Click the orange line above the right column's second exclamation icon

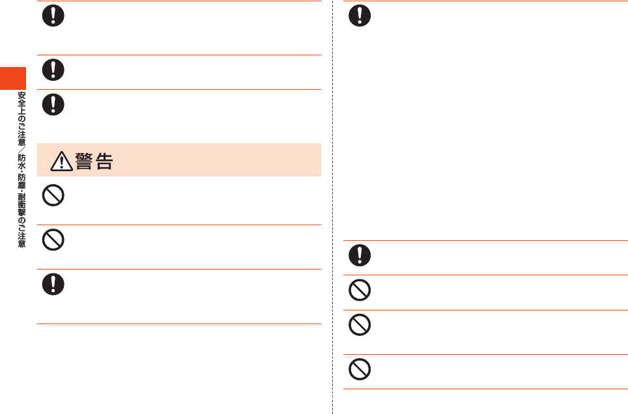pos(485,241)
